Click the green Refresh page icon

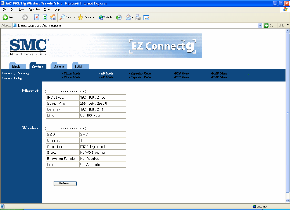point(45,17)
